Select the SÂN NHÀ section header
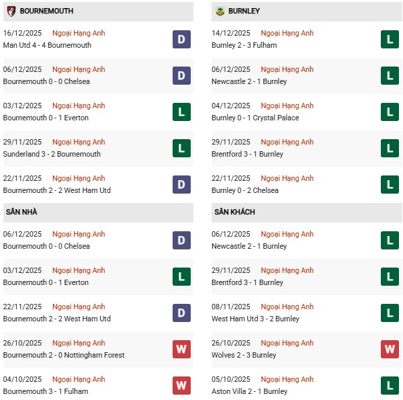403x400 pixels. 21,212
